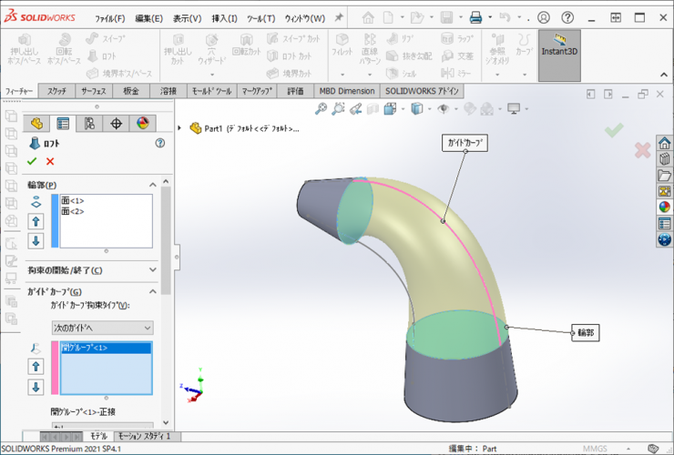Open the Appearances icon in the right task pane

tap(664, 207)
